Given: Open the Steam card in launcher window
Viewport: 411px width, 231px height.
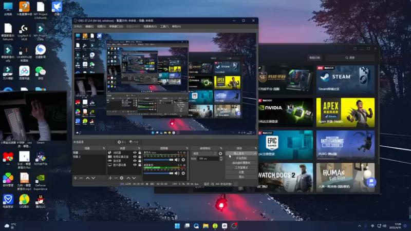Looking at the screenshot, I should [x=345, y=80].
